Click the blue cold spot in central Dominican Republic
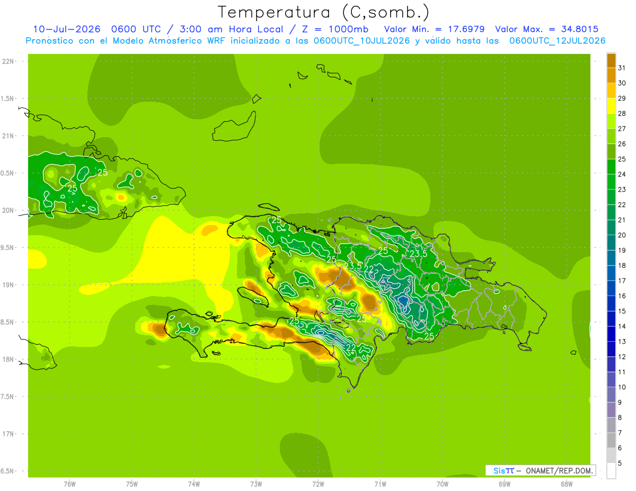 pos(403,301)
